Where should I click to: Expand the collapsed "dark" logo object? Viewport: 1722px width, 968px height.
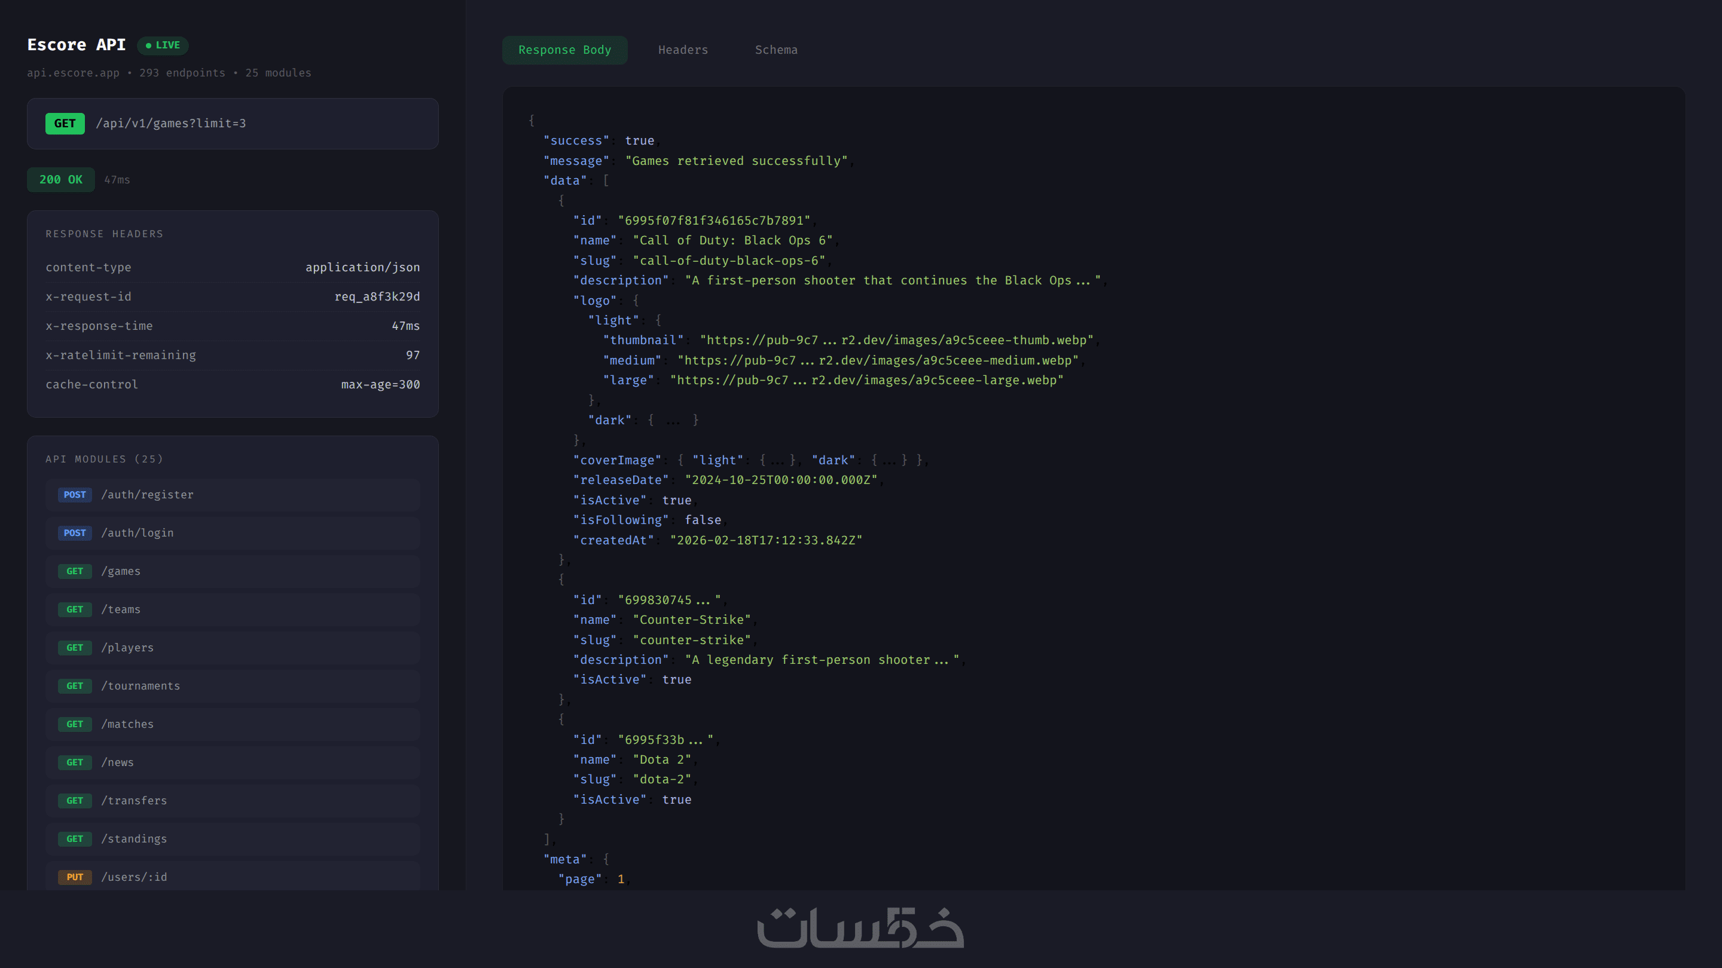673,420
